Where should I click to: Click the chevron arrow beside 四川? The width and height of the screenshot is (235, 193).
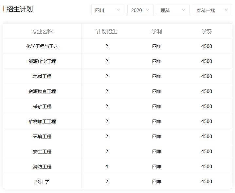pos(118,10)
